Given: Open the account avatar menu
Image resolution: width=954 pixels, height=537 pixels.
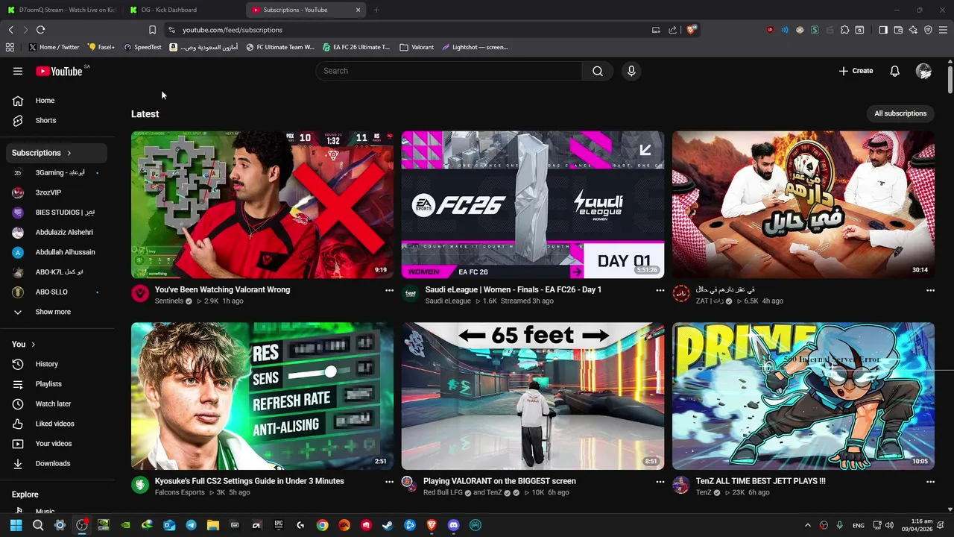Looking at the screenshot, I should coord(923,71).
